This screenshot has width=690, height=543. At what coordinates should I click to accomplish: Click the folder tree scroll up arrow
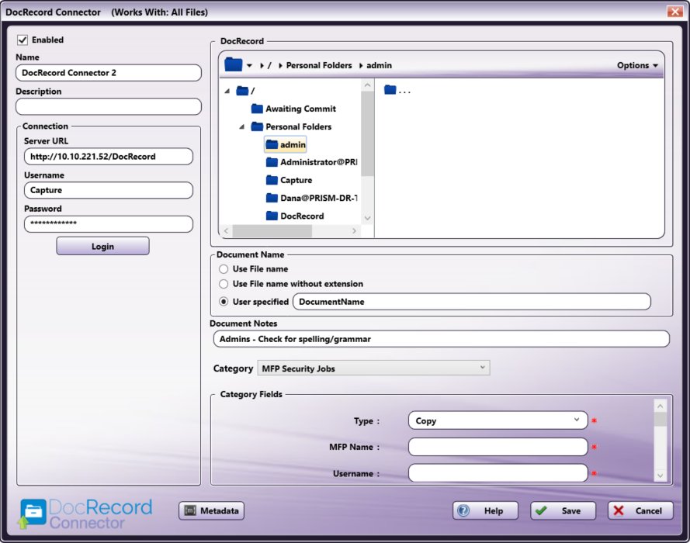(367, 85)
